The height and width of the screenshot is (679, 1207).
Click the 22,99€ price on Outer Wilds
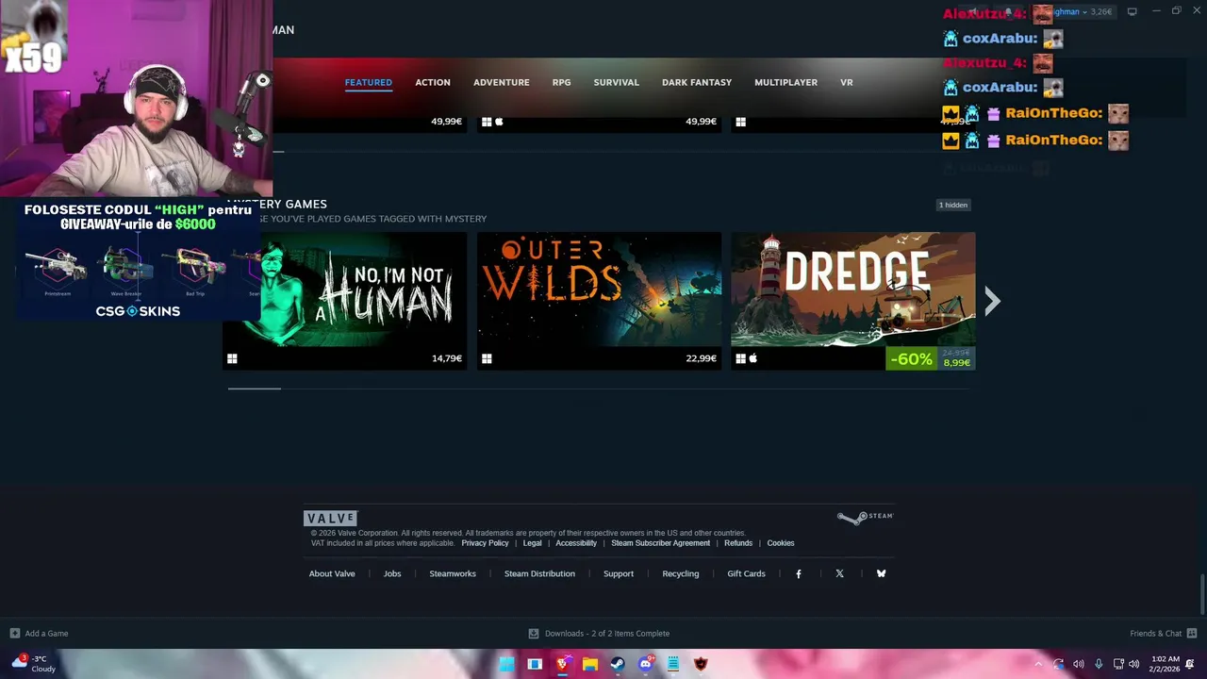pyautogui.click(x=701, y=358)
